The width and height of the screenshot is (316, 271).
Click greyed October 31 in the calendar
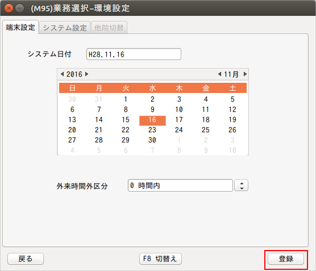99,99
